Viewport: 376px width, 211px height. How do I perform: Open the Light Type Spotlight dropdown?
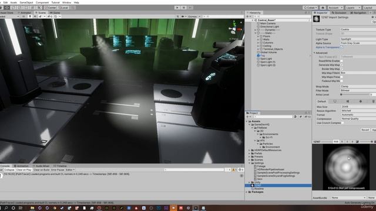point(358,39)
